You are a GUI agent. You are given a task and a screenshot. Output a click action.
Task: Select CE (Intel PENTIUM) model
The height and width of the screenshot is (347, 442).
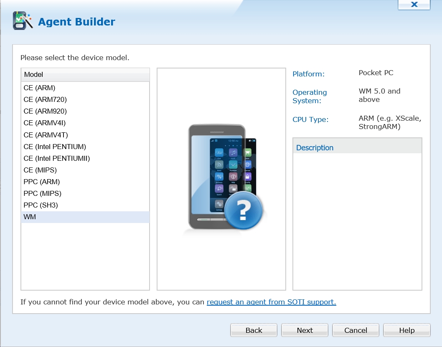pyautogui.click(x=55, y=147)
